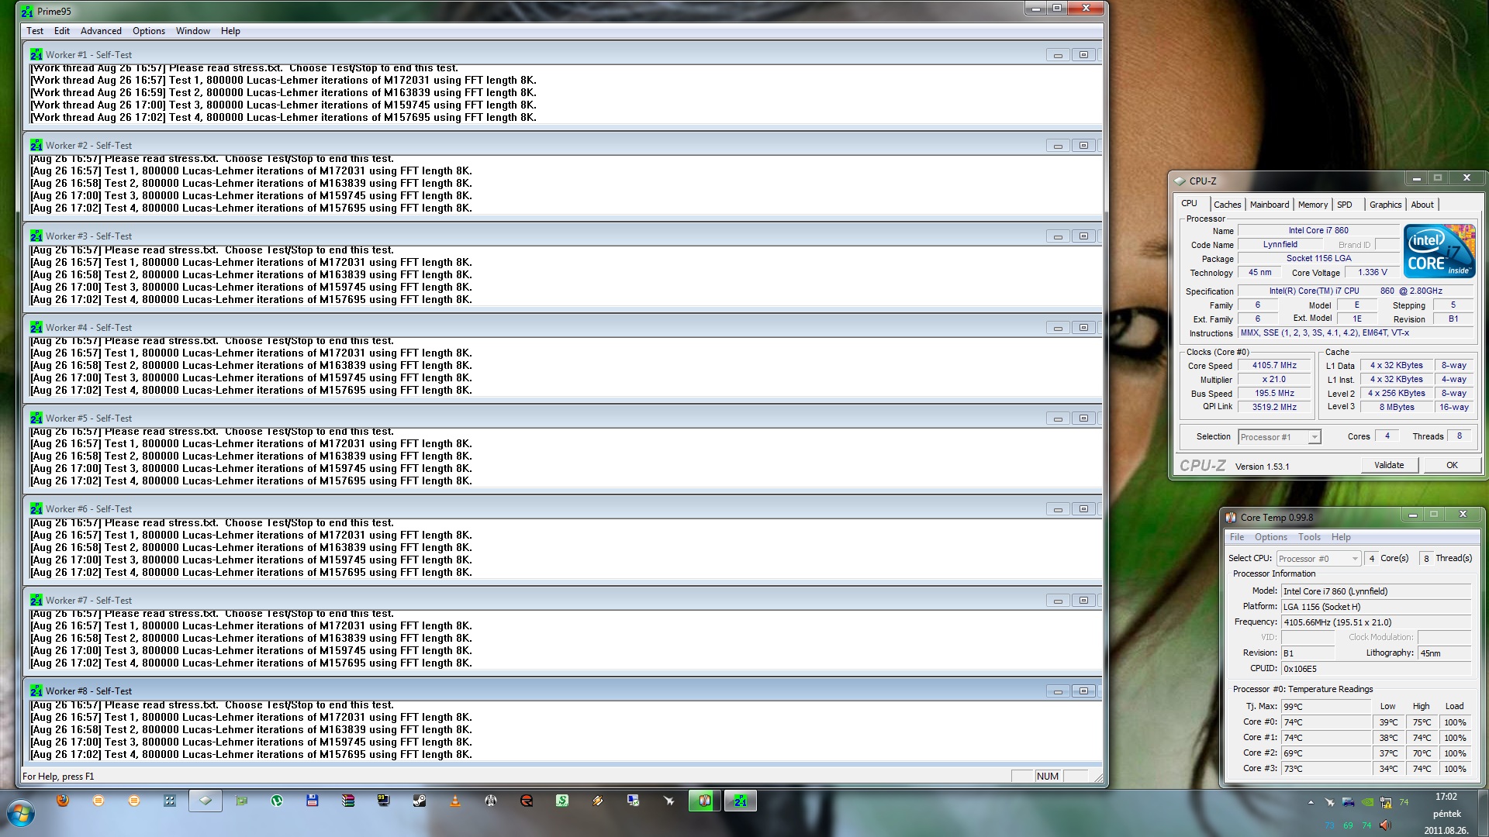Maximize the Worker #8 Self-Test window

(1083, 691)
